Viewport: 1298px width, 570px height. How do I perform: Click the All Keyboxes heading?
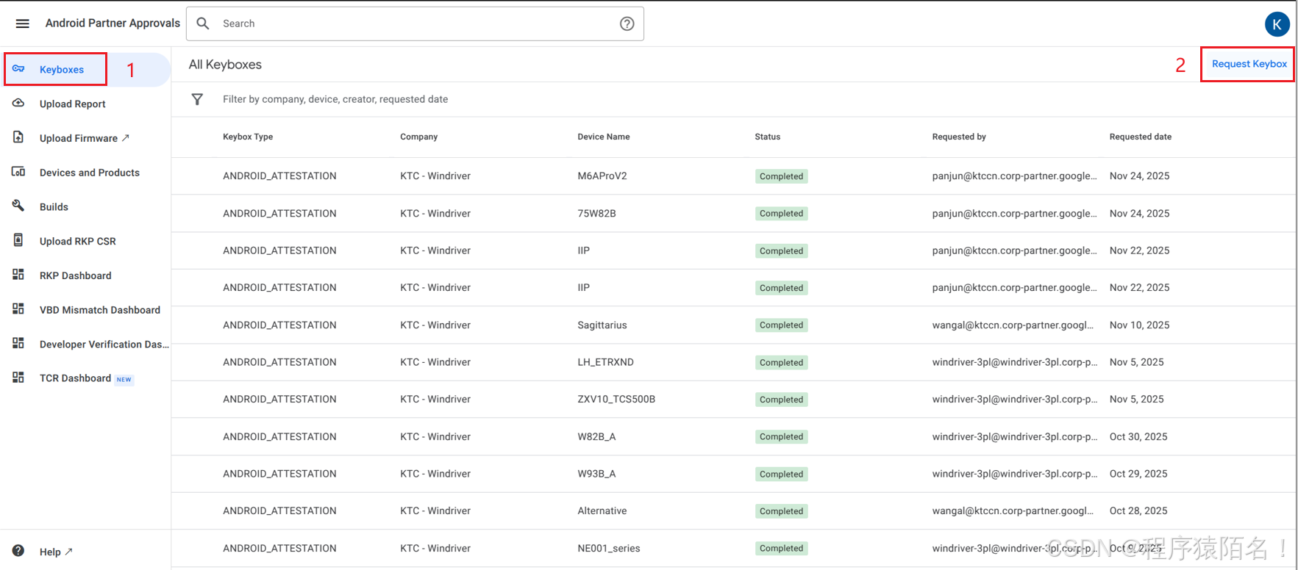coord(225,65)
